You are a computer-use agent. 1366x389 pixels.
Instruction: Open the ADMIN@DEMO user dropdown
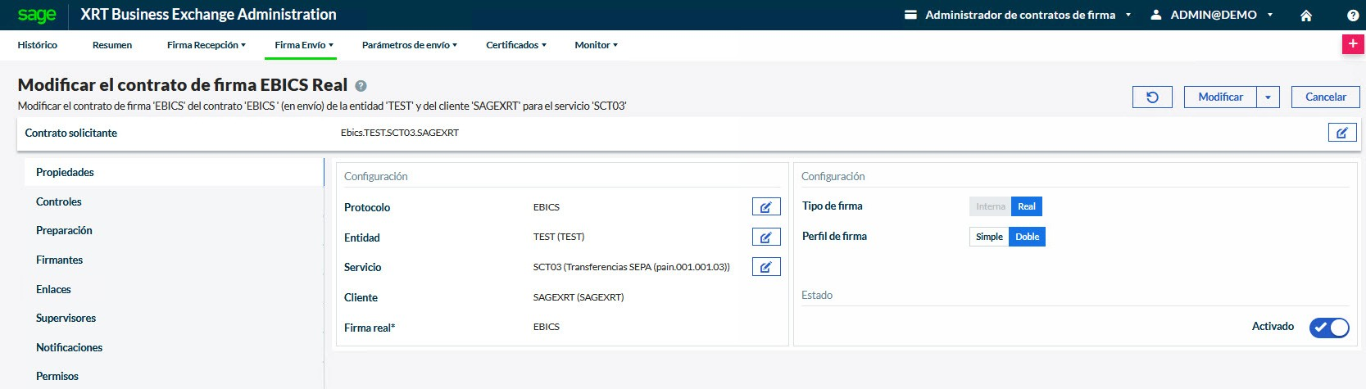pos(1213,15)
